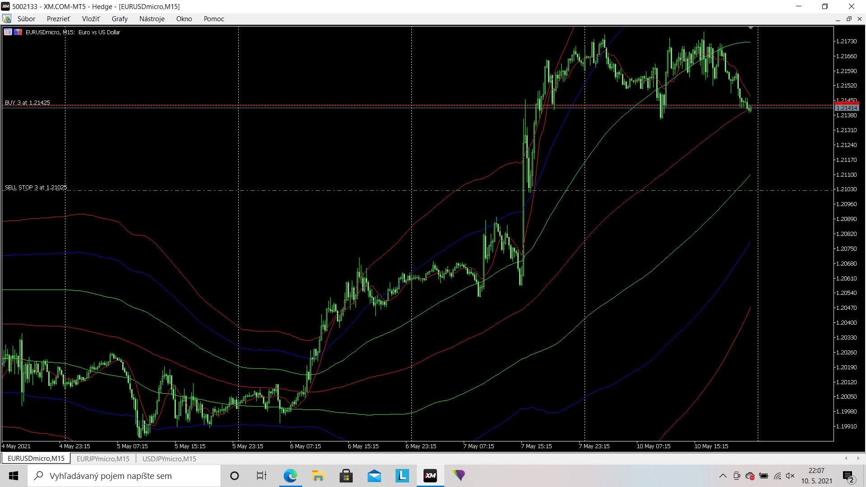Click the current price tag 1.21414
The image size is (866, 487).
tap(847, 108)
